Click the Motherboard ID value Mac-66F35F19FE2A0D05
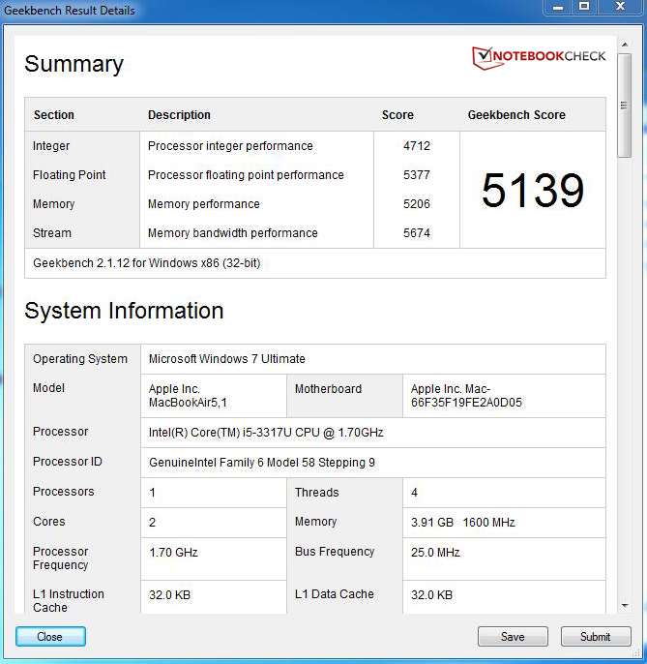The image size is (647, 664). pos(466,396)
